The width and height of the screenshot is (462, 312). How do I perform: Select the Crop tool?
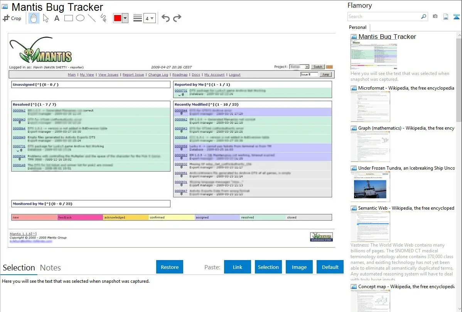coord(12,18)
